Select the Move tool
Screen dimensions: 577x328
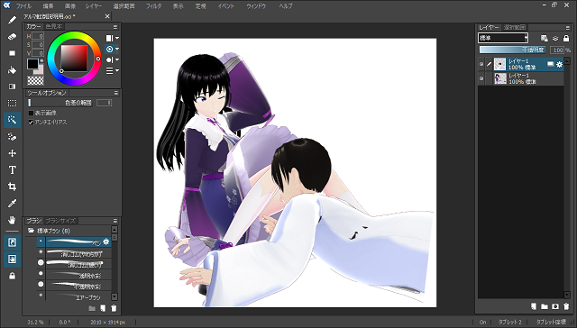pyautogui.click(x=12, y=153)
